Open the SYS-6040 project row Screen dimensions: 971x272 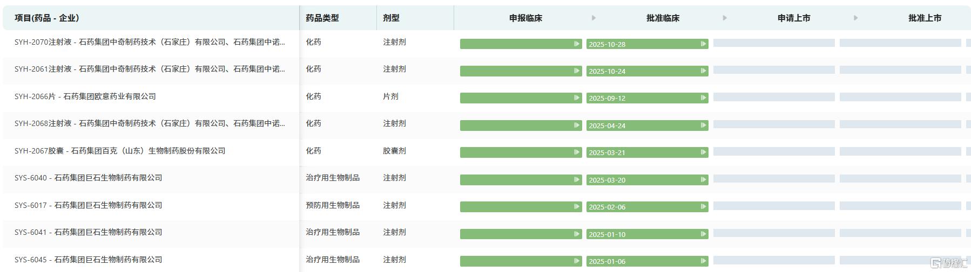click(89, 178)
